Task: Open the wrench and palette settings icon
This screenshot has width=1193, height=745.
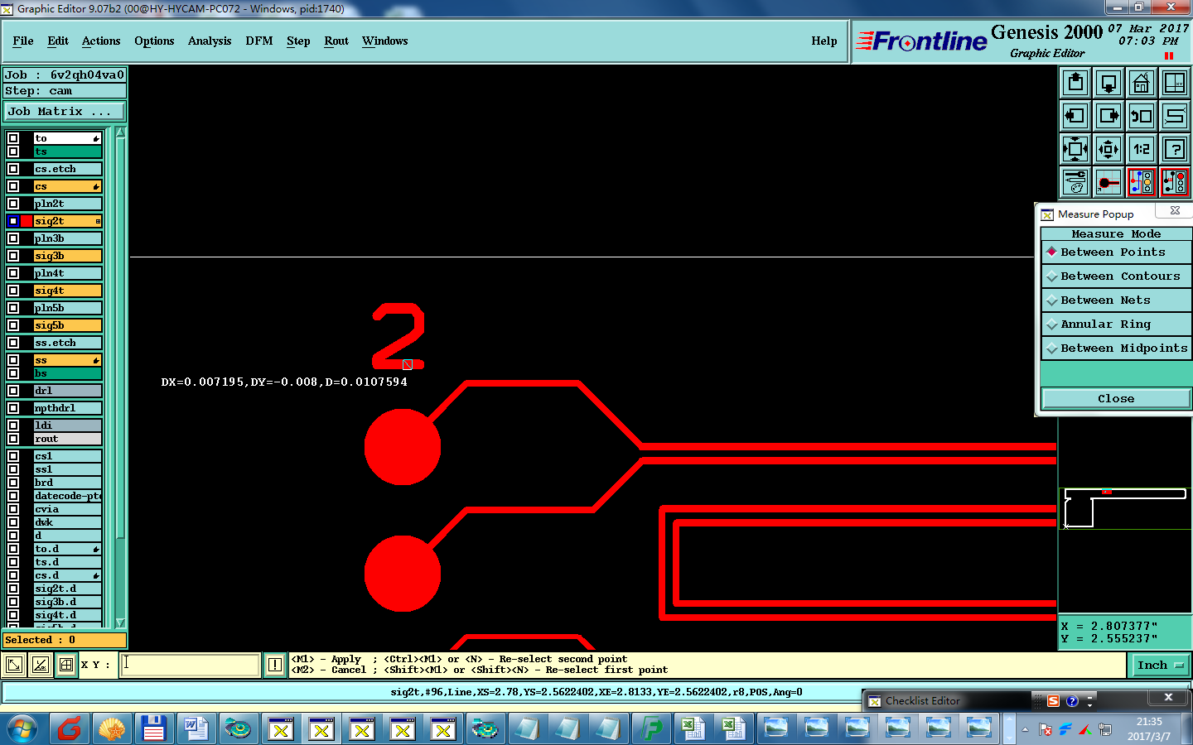Action: pyautogui.click(x=1075, y=182)
